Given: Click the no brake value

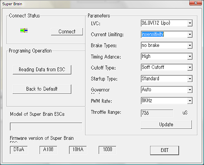Looking at the screenshot, I should point(151,45).
